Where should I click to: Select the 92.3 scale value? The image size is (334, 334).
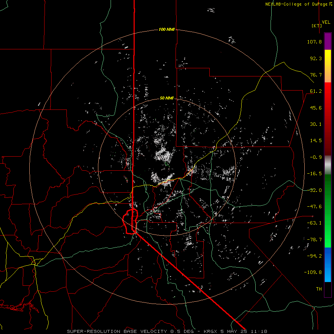pyautogui.click(x=316, y=58)
